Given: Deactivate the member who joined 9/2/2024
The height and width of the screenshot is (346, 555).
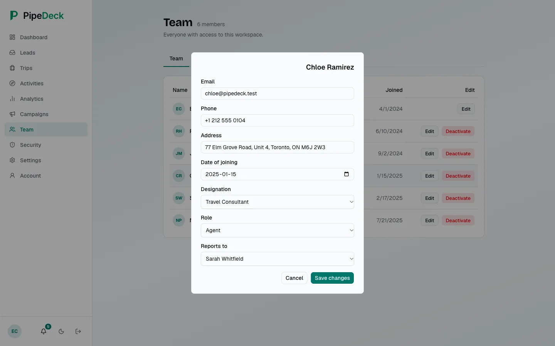Looking at the screenshot, I should pyautogui.click(x=458, y=153).
